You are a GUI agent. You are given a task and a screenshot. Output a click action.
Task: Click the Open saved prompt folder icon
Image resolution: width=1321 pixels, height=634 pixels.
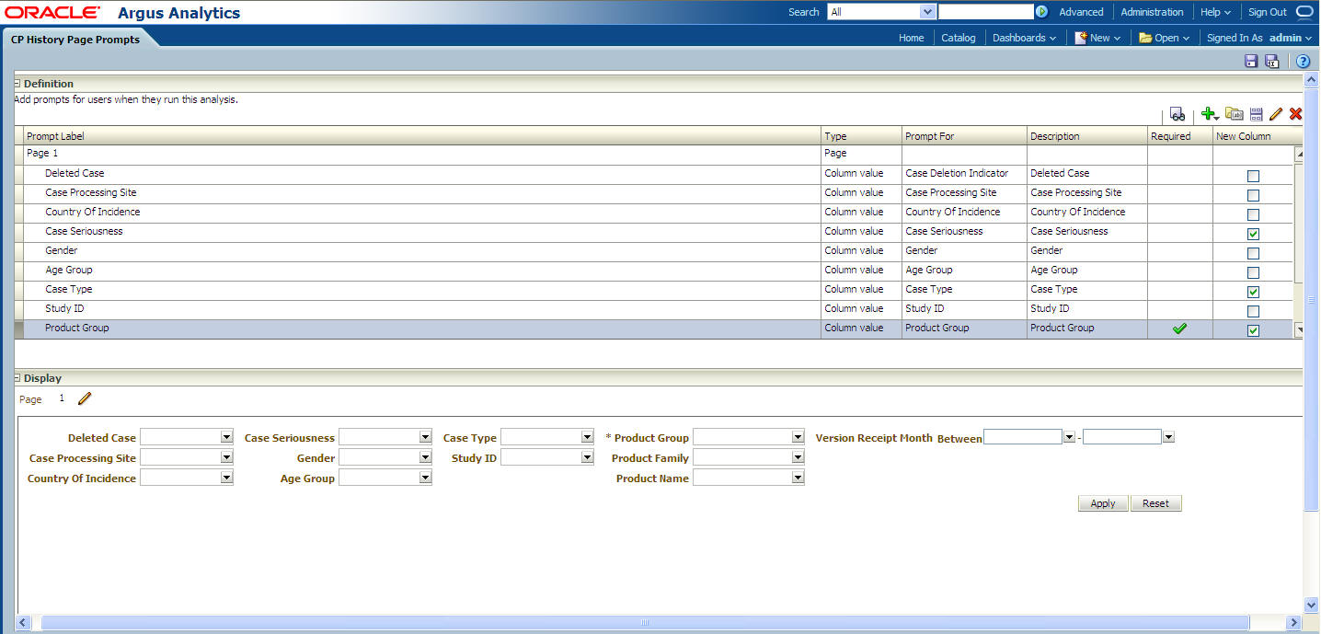[x=1235, y=114]
